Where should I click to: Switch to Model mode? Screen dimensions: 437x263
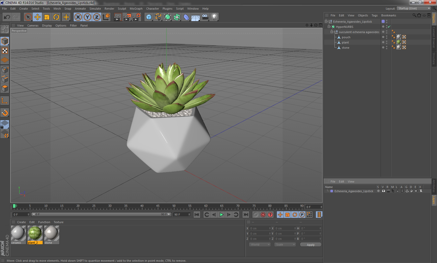coord(5,41)
